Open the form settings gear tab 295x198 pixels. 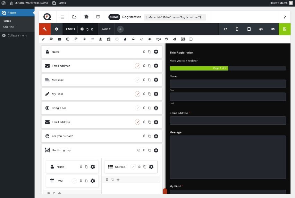(57, 29)
